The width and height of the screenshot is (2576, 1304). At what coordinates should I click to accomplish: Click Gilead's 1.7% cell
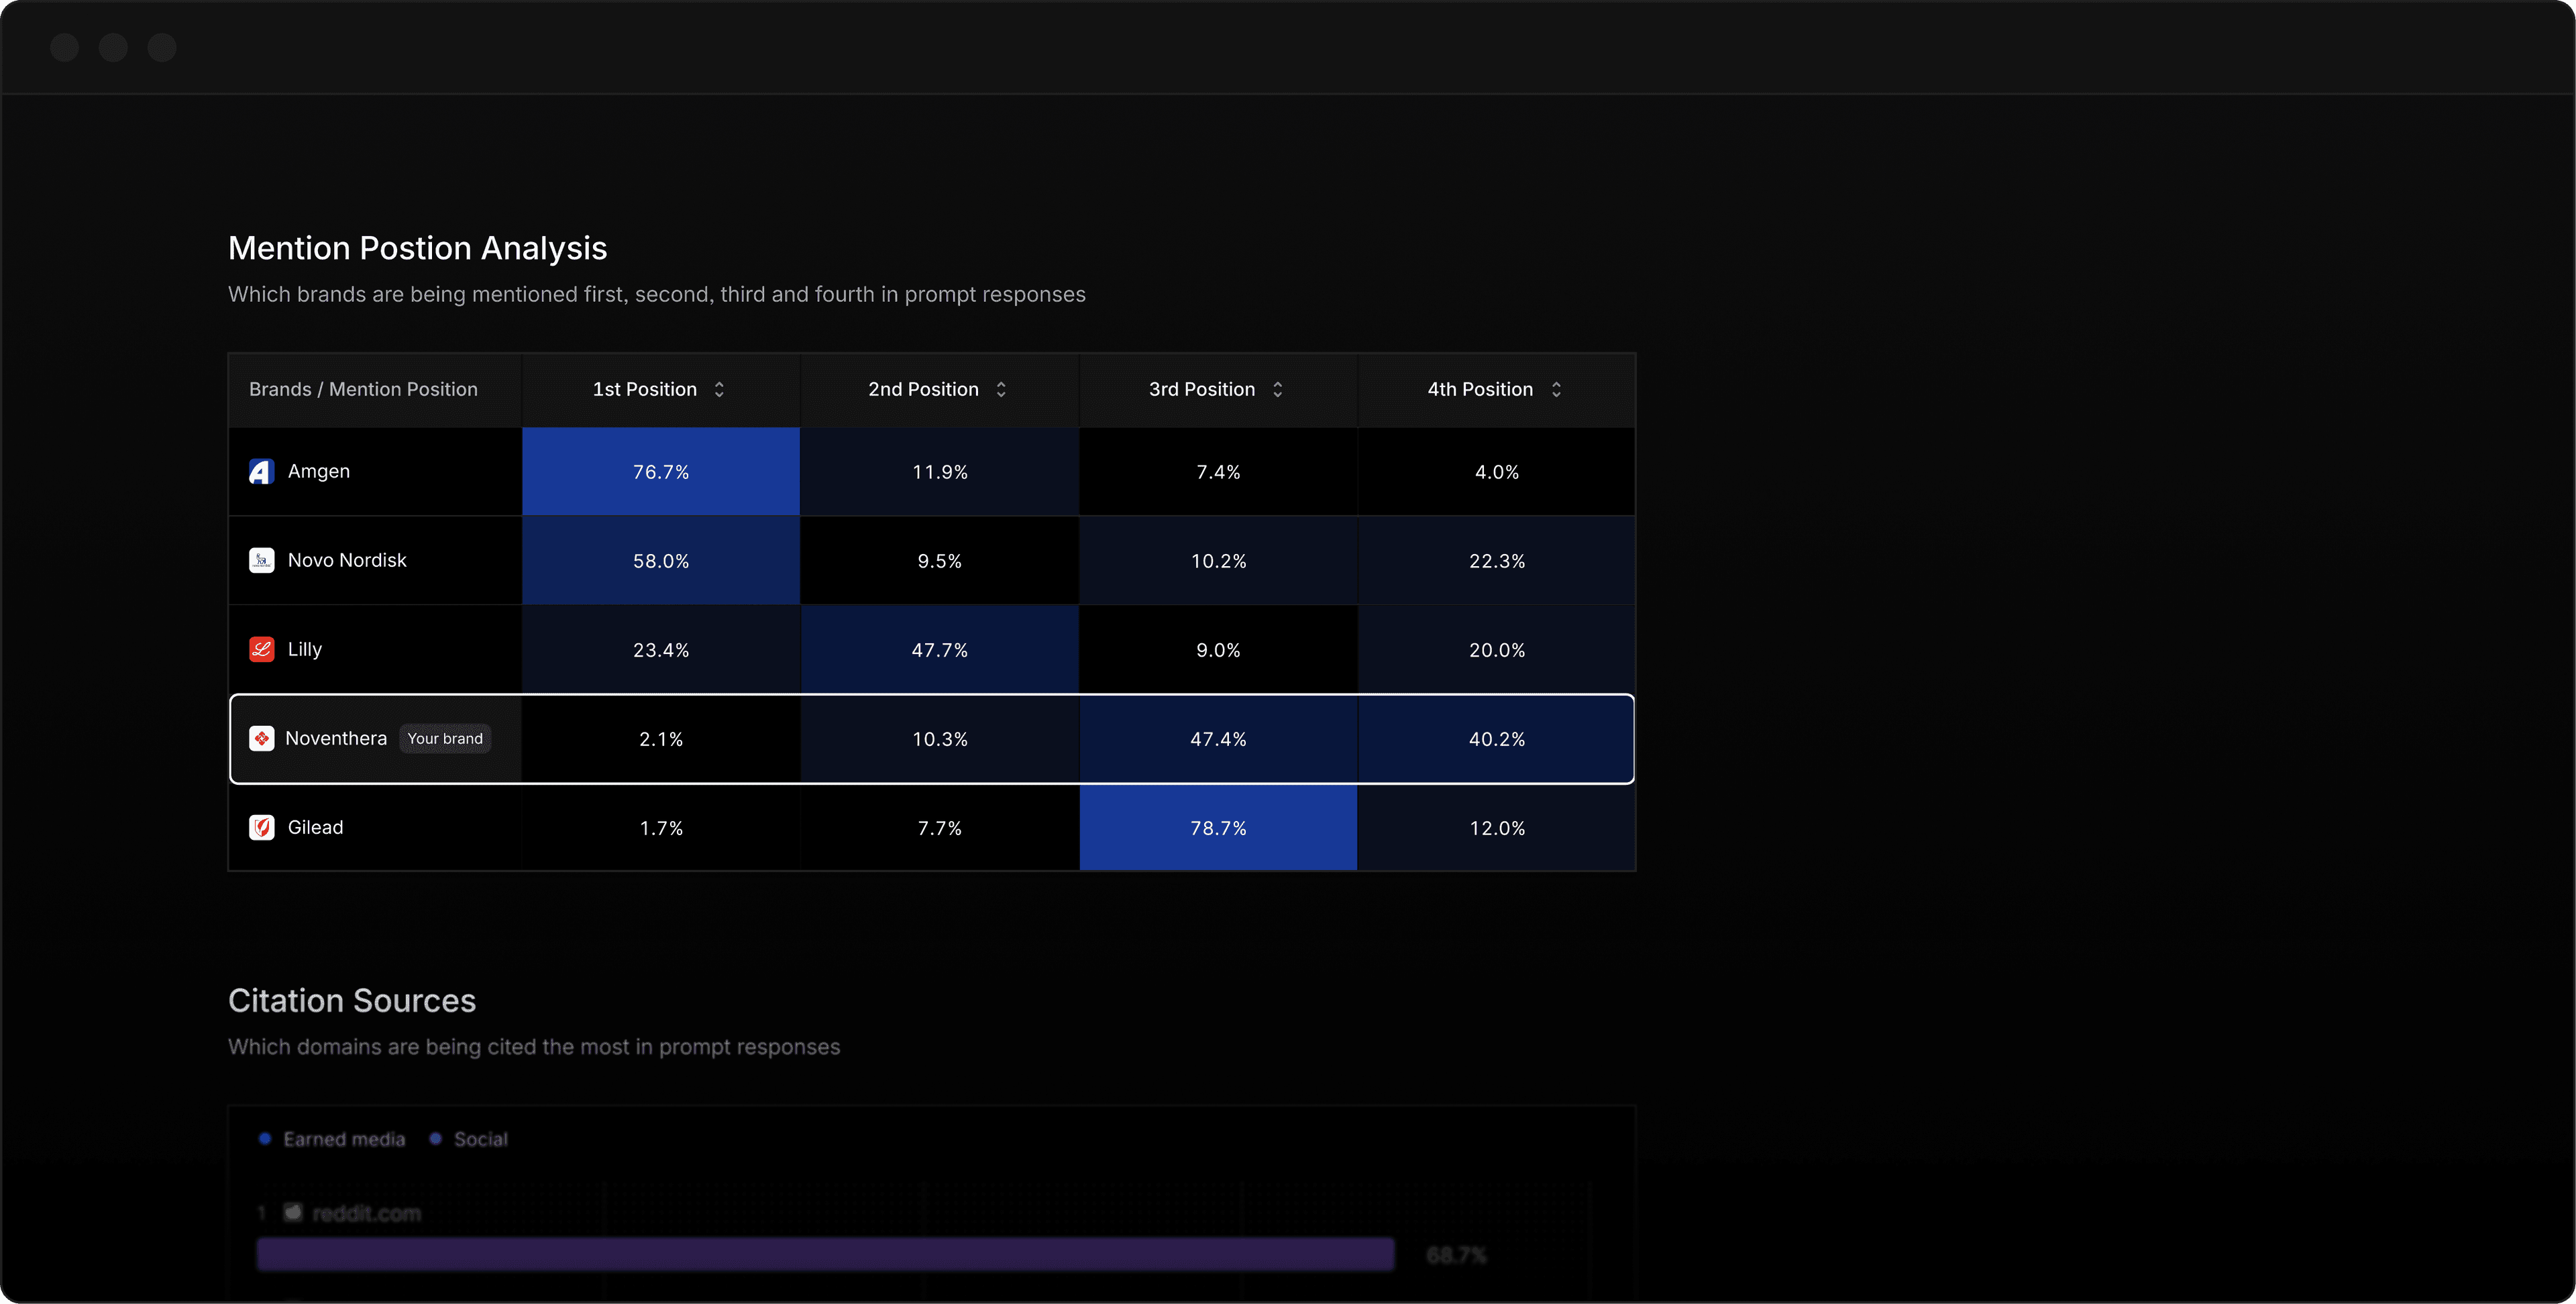[x=661, y=828]
